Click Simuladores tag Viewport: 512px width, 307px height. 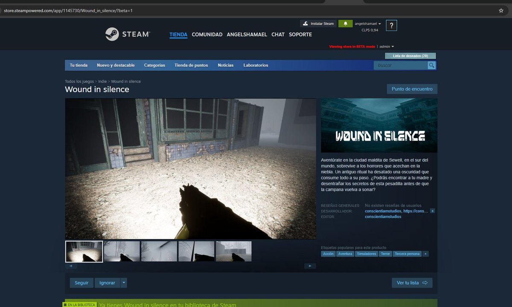pyautogui.click(x=367, y=254)
